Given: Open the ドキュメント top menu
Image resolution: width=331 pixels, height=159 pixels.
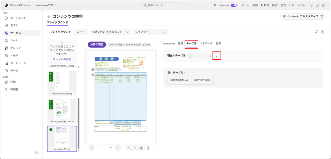Looking at the screenshot, I should 297,5.
